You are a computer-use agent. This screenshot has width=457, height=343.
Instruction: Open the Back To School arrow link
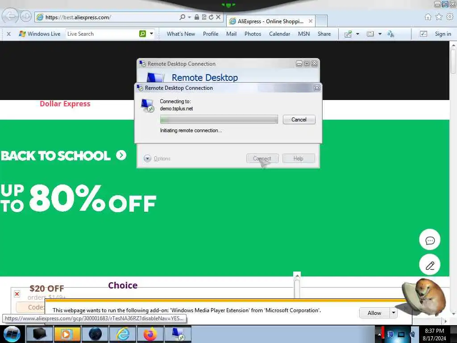pos(121,155)
